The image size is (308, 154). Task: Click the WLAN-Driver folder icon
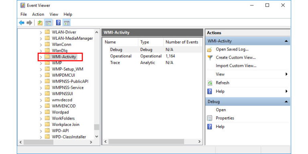47,32
